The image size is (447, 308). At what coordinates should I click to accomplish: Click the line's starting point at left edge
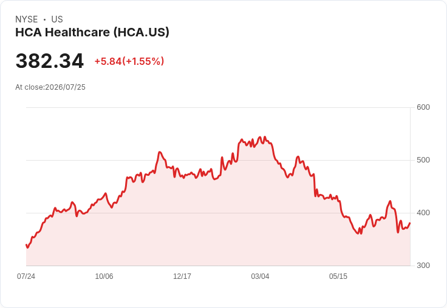click(x=26, y=245)
